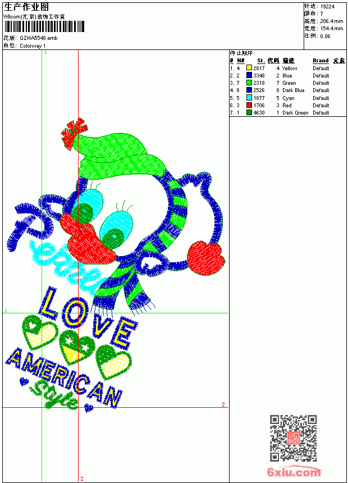Click the QR code image
The image size is (348, 483).
point(294,438)
